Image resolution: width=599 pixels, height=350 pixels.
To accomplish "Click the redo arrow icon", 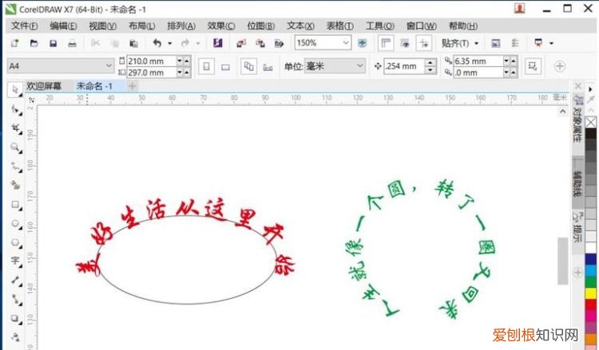I will [x=185, y=43].
